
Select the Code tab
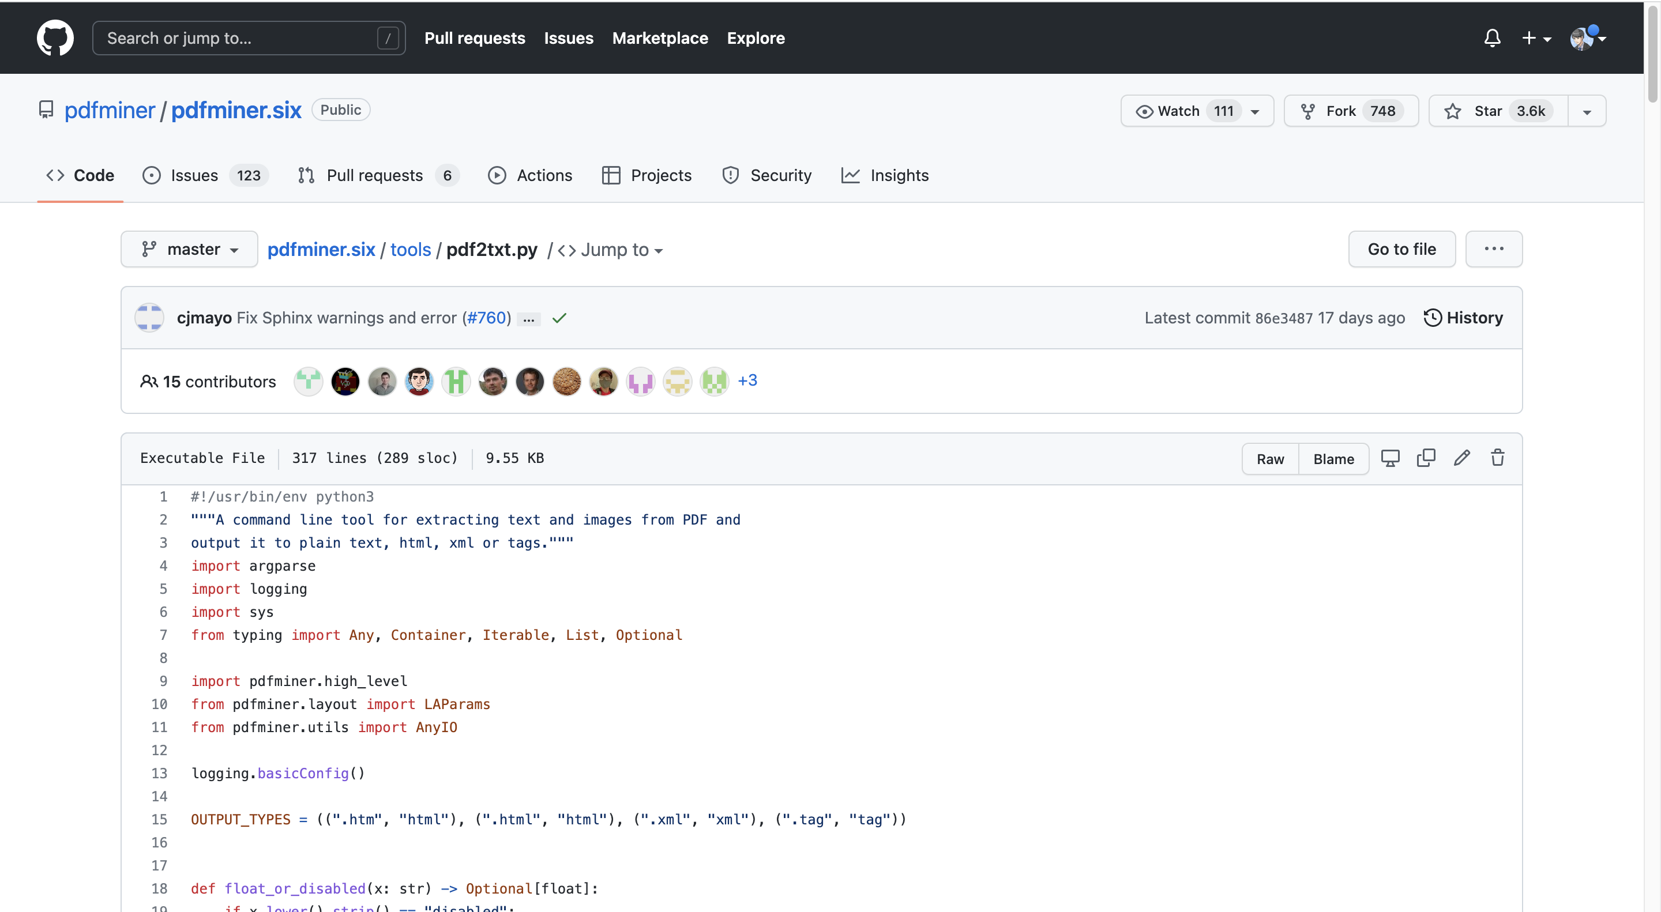coord(80,175)
